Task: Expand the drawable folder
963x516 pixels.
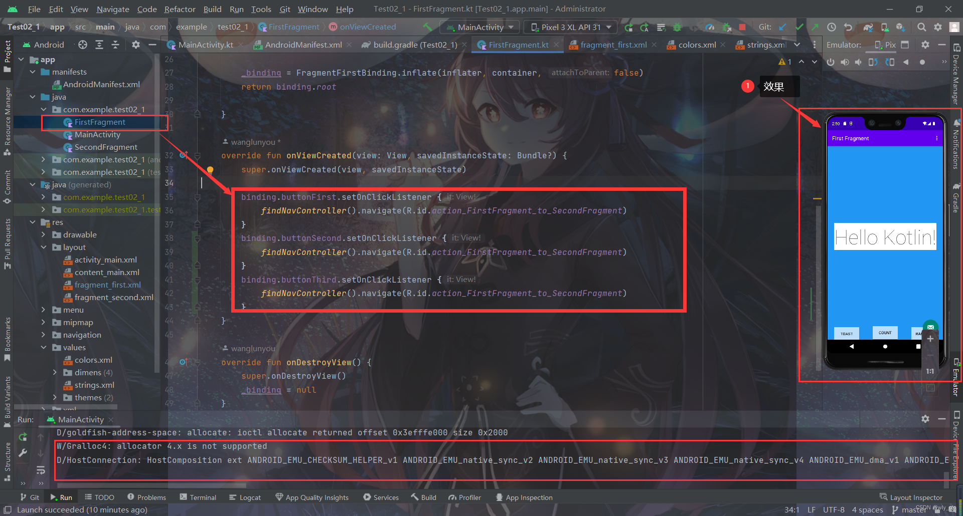Action: (44, 235)
